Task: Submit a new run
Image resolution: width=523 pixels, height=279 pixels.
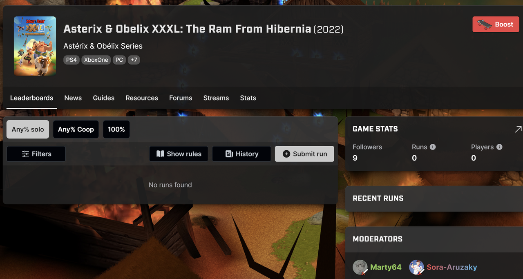Action: (304, 154)
